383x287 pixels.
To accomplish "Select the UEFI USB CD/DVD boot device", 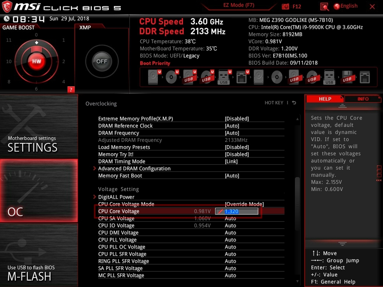I will pyautogui.click(x=207, y=77).
